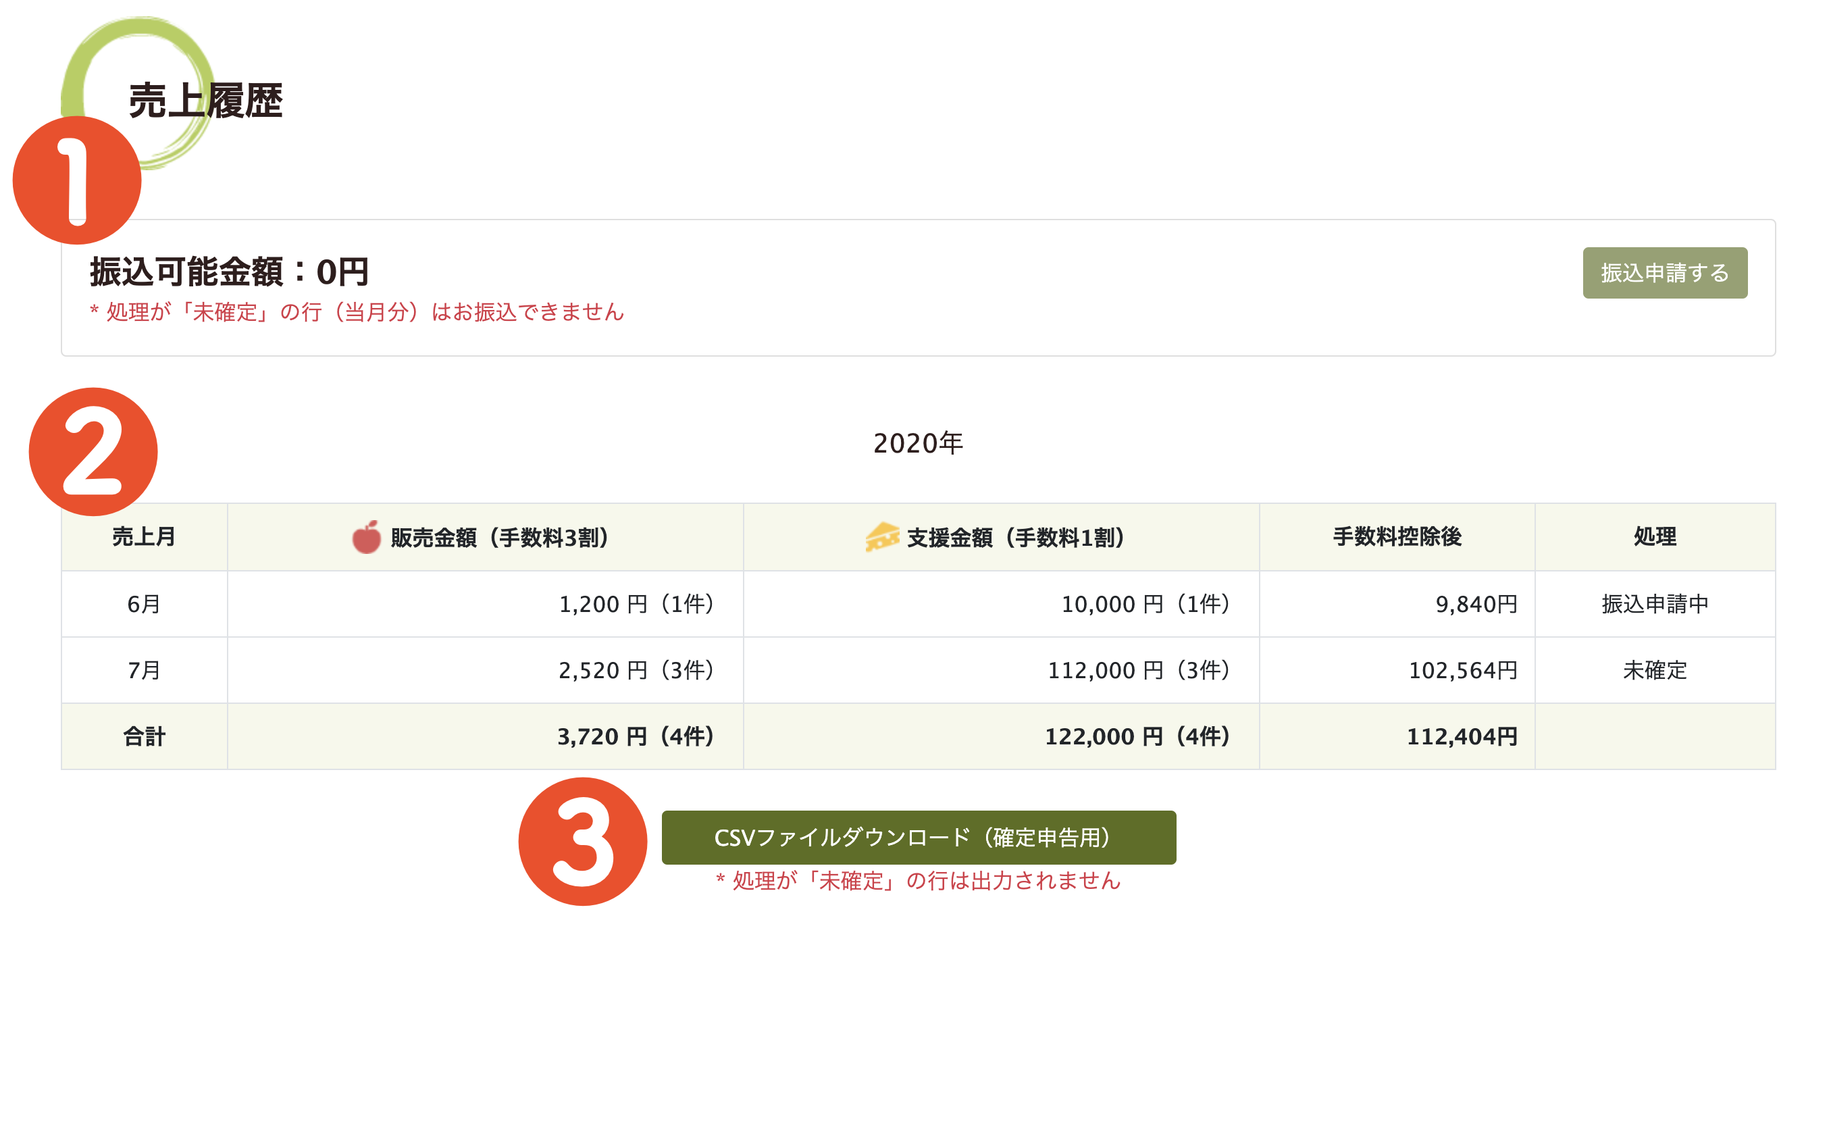Select the 9,840円 after-fee cell
The width and height of the screenshot is (1829, 1147).
pyautogui.click(x=1397, y=604)
